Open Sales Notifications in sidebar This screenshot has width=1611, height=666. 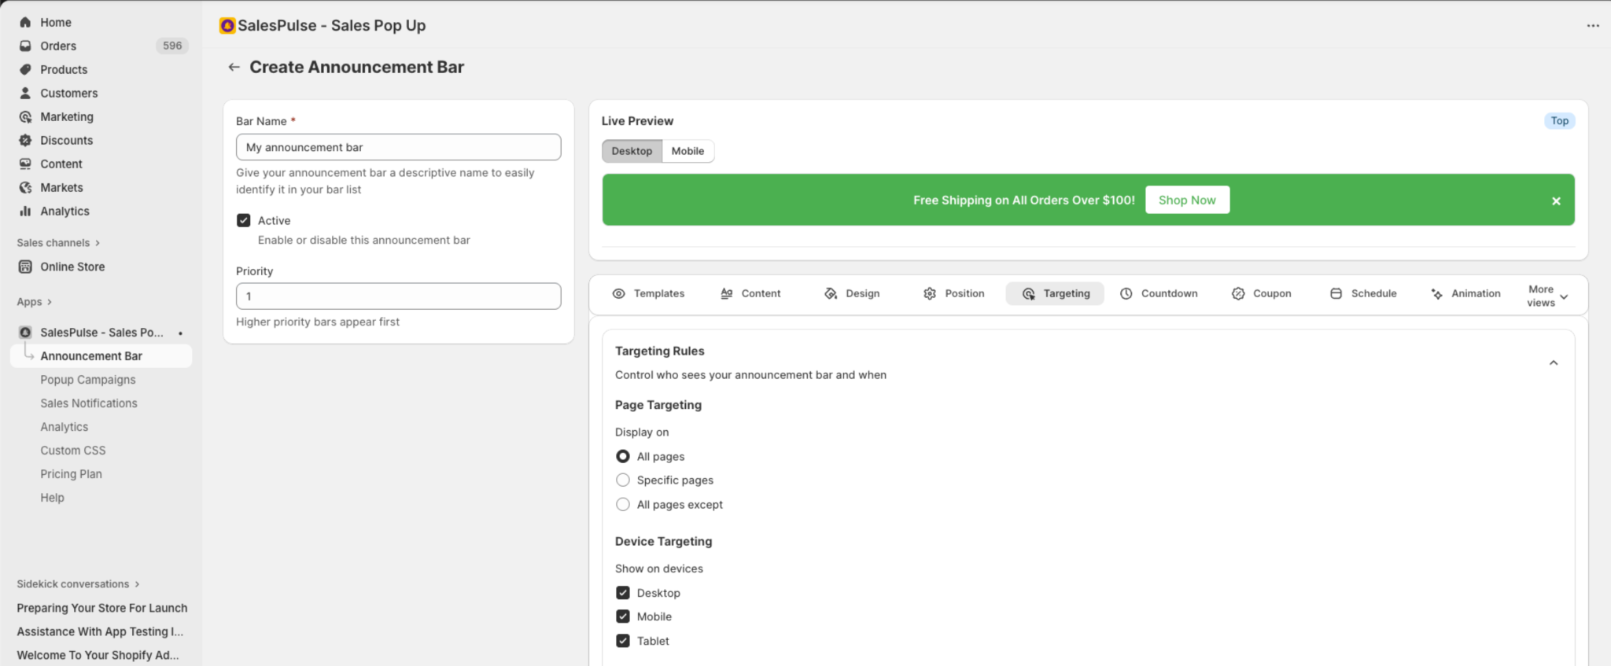click(x=89, y=403)
